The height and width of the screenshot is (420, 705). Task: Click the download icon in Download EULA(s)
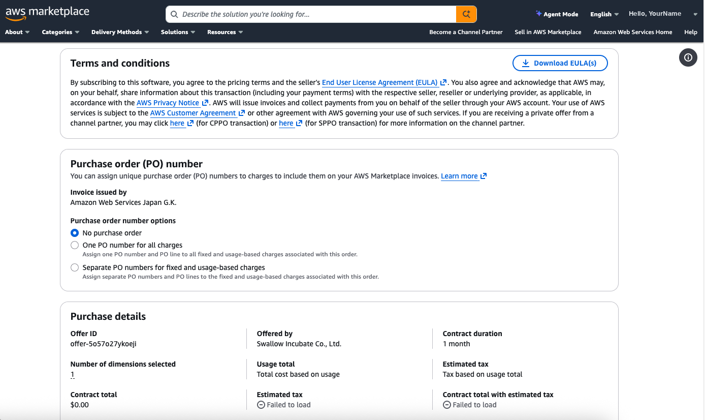526,63
